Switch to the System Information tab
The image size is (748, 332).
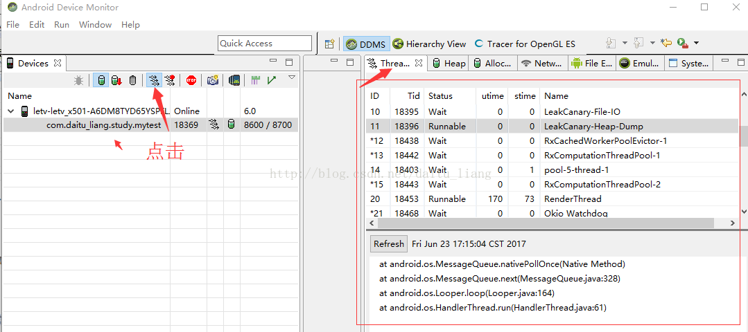click(x=689, y=63)
